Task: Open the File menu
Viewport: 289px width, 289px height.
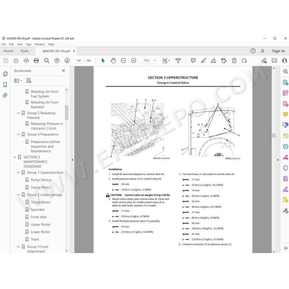Action: pos(4,44)
